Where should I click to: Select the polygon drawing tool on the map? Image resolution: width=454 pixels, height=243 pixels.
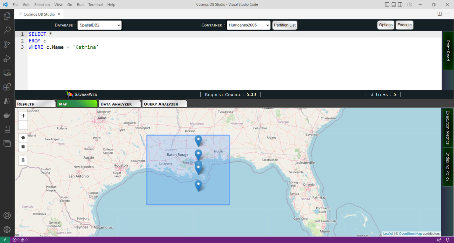point(23,137)
